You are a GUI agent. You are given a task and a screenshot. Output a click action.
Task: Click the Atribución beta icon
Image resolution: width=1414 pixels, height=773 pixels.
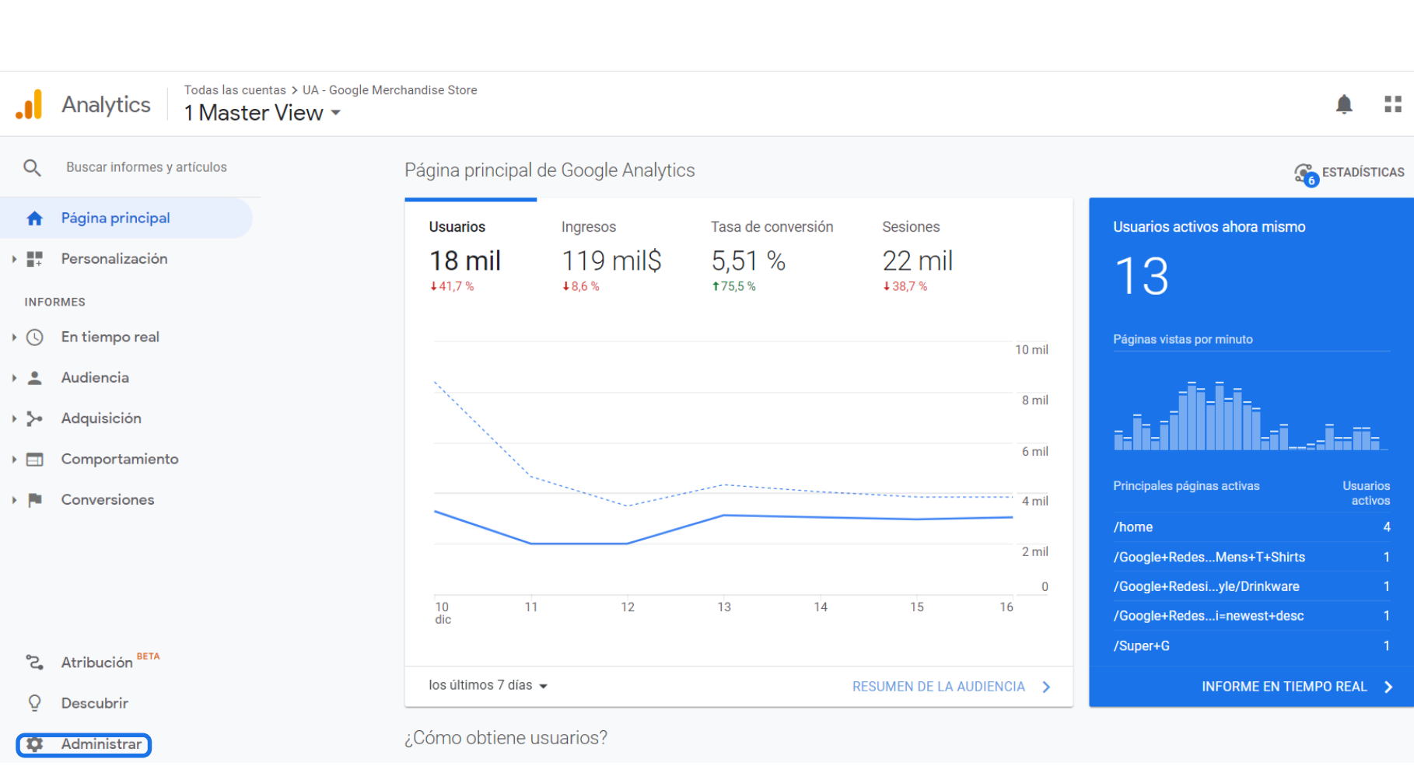click(34, 663)
